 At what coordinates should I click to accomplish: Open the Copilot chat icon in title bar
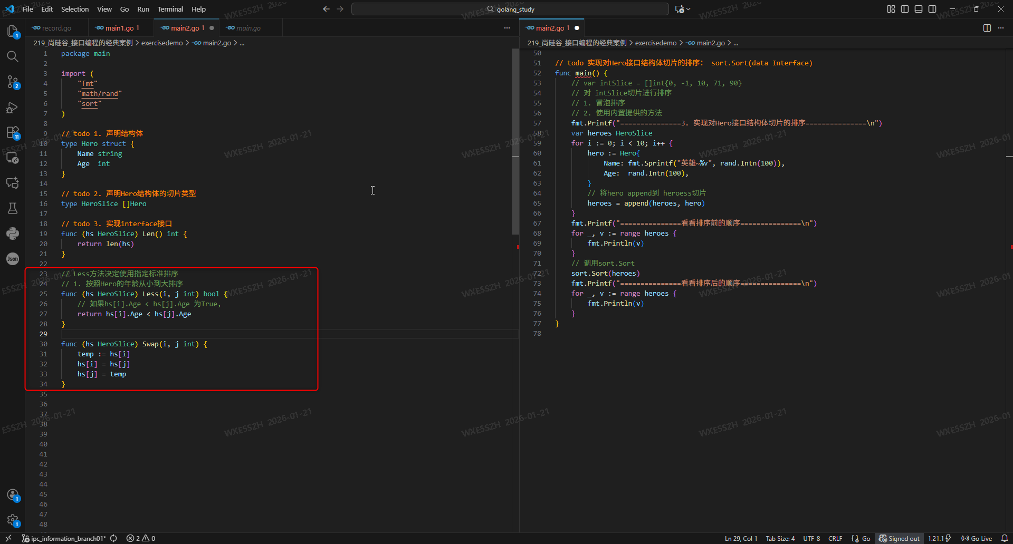click(x=680, y=9)
